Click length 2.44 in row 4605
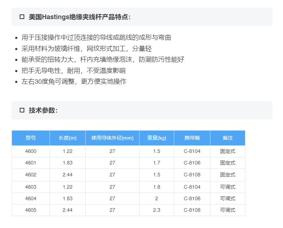The width and height of the screenshot is (283, 228). (x=68, y=210)
